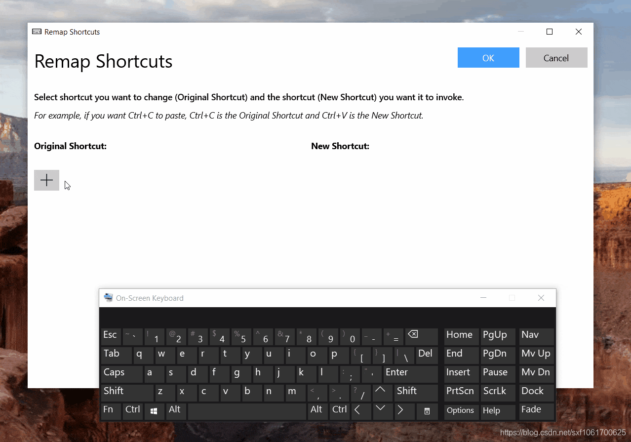Open Help on the On-Screen Keyboard
This screenshot has height=442, width=631.
[x=498, y=411]
